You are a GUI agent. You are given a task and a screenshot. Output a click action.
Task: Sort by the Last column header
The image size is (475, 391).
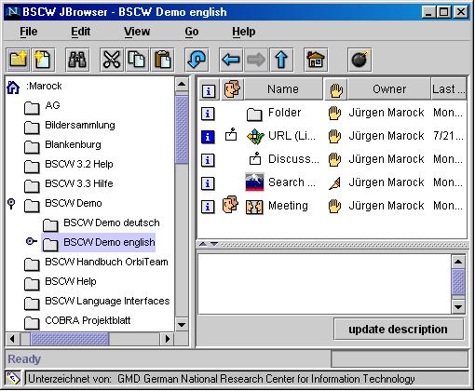[449, 89]
